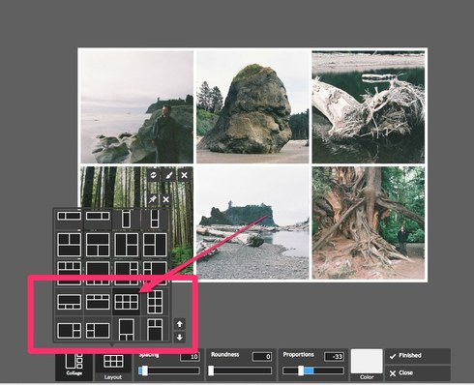The width and height of the screenshot is (474, 385).
Task: Pick layout with large left, three small right
Action: (x=126, y=273)
